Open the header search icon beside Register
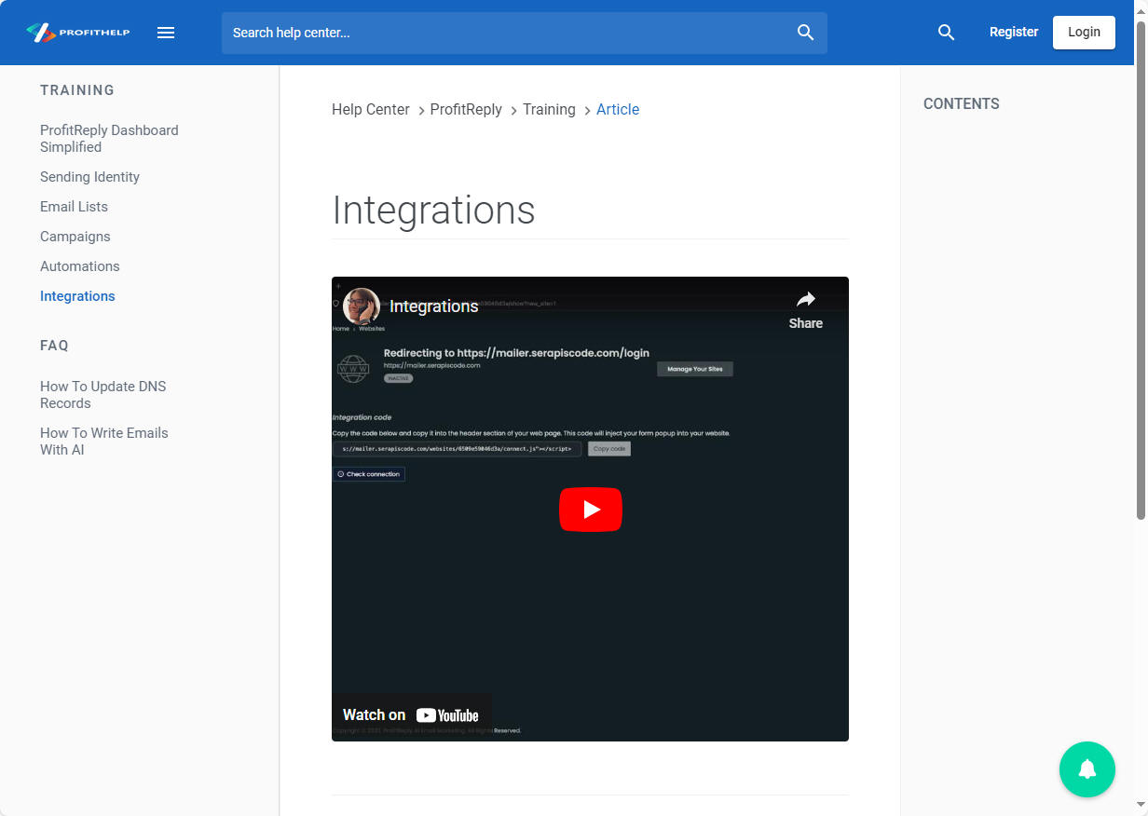 946,33
